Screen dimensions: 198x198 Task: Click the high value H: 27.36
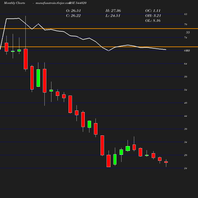pos(113,11)
